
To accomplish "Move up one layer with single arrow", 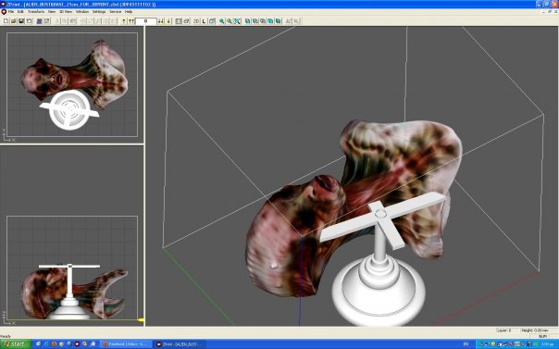I will (124, 21).
